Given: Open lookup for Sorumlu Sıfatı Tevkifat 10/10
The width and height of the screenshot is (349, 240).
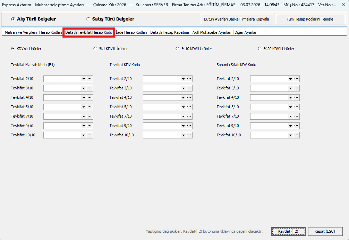Looking at the screenshot, I should [296, 135].
